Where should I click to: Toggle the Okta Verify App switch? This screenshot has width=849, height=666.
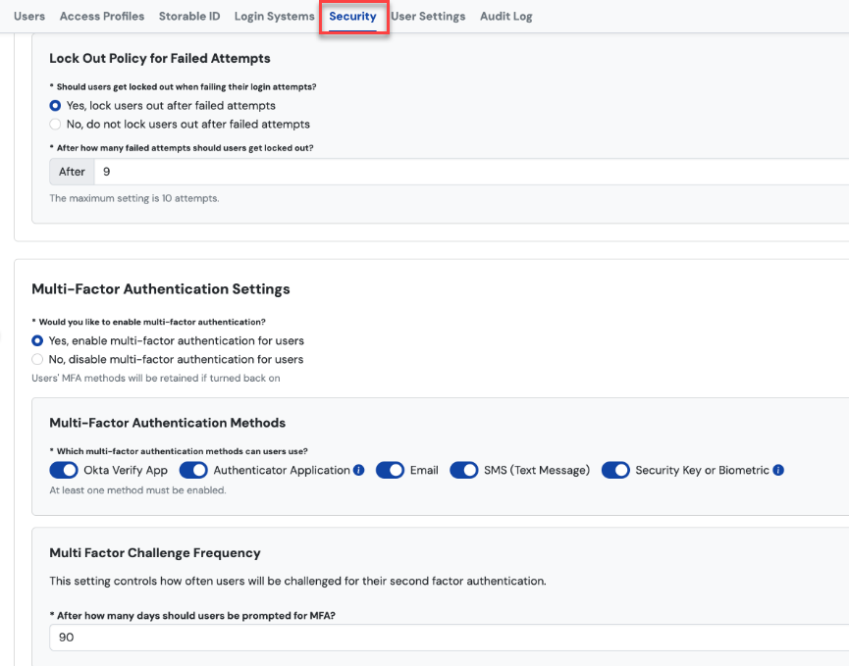pos(64,471)
